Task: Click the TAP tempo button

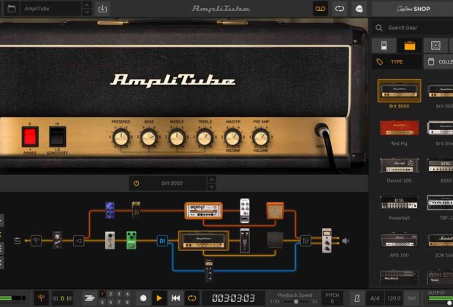Action: pos(411,298)
